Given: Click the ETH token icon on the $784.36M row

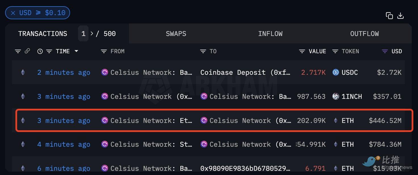Looking at the screenshot, I should (x=336, y=144).
